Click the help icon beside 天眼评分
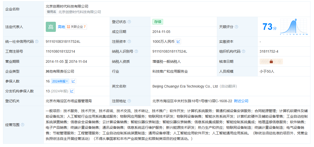The height and width of the screenshot is (147, 314). tap(236, 27)
